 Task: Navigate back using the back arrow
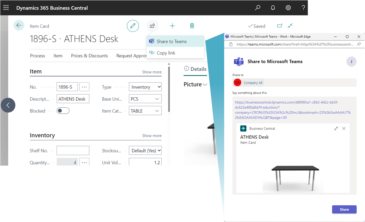click(19, 26)
